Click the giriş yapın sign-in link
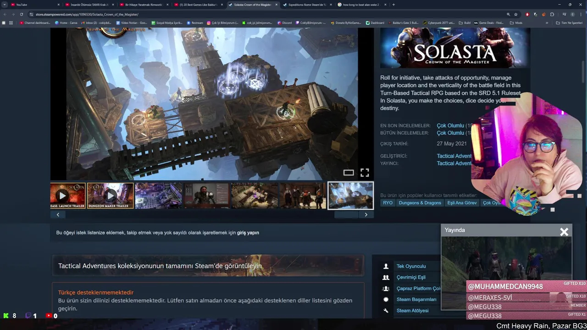This screenshot has width=587, height=330. (248, 232)
